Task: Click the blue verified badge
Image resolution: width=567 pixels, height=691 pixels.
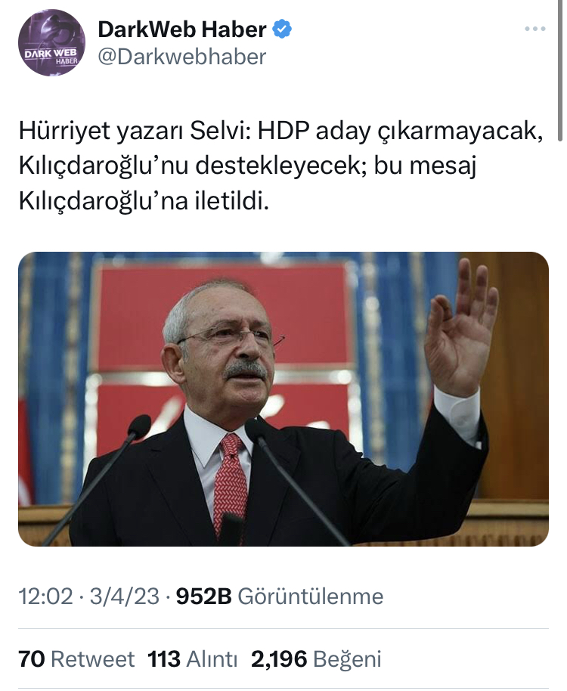Action: (281, 29)
